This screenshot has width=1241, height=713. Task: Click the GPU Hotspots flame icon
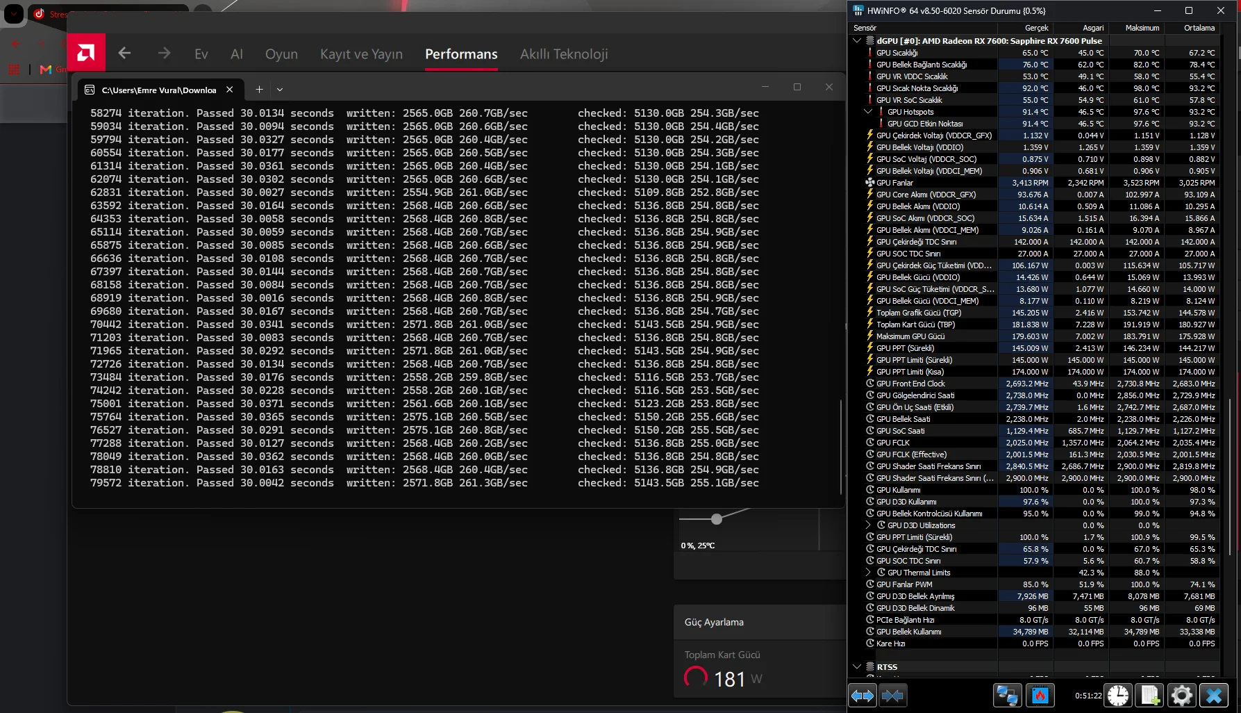881,112
